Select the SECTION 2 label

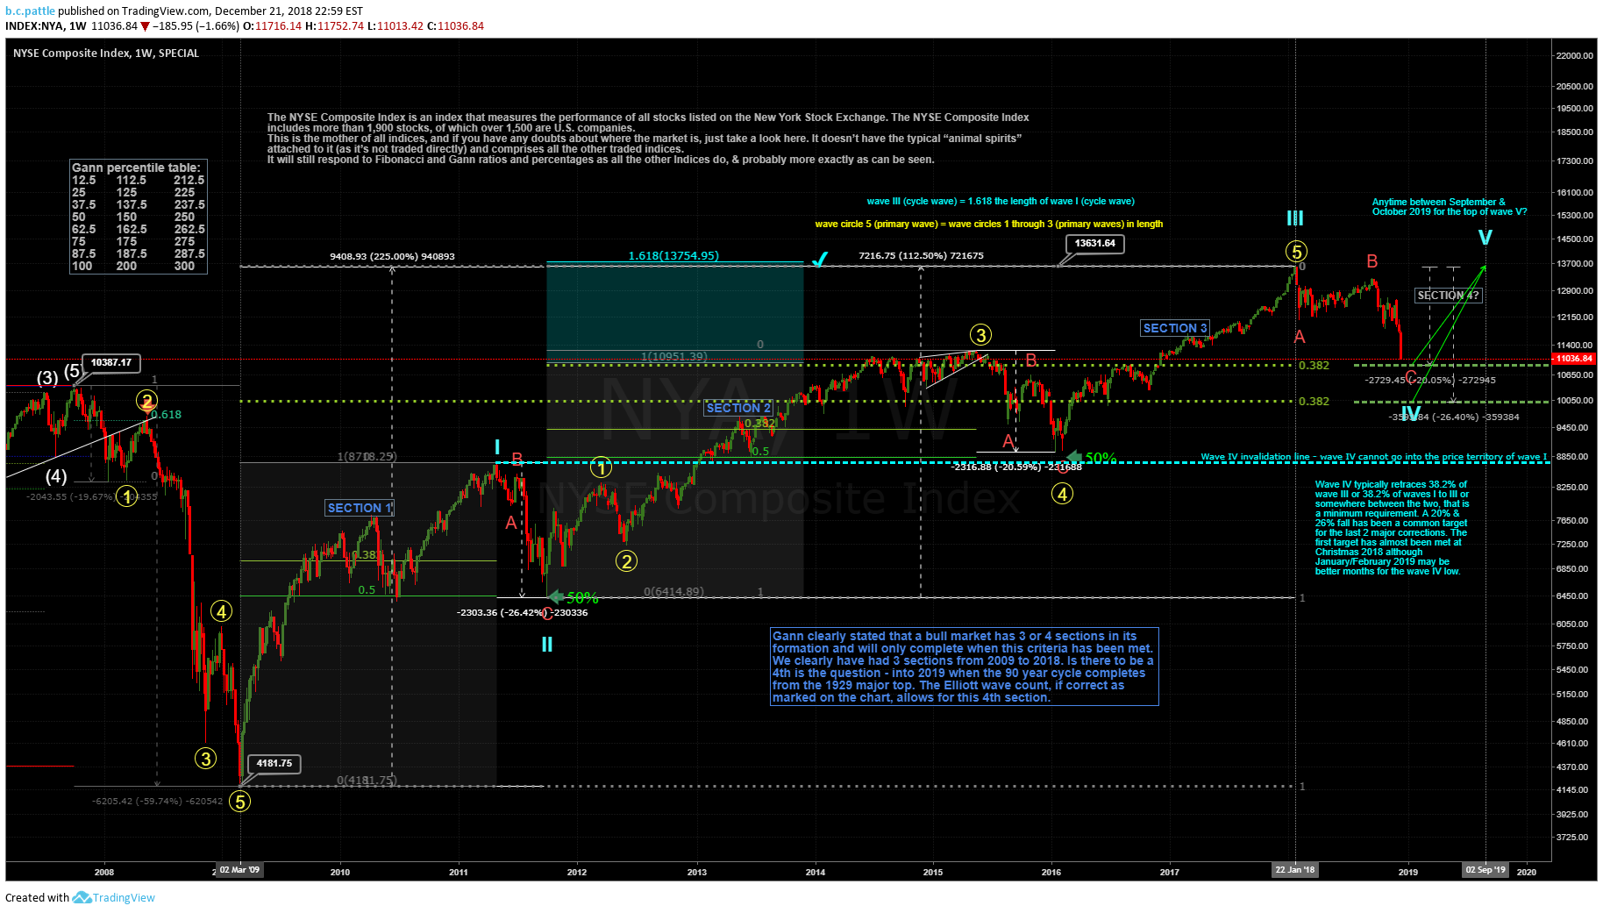[x=738, y=408]
